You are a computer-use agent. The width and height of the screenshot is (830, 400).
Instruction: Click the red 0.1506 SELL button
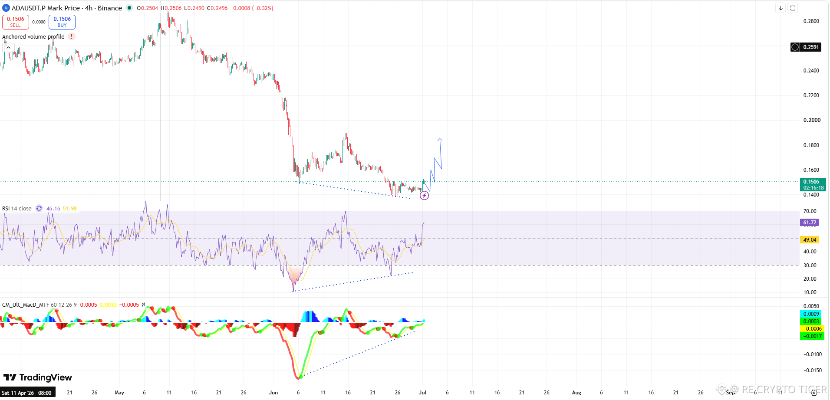point(16,22)
